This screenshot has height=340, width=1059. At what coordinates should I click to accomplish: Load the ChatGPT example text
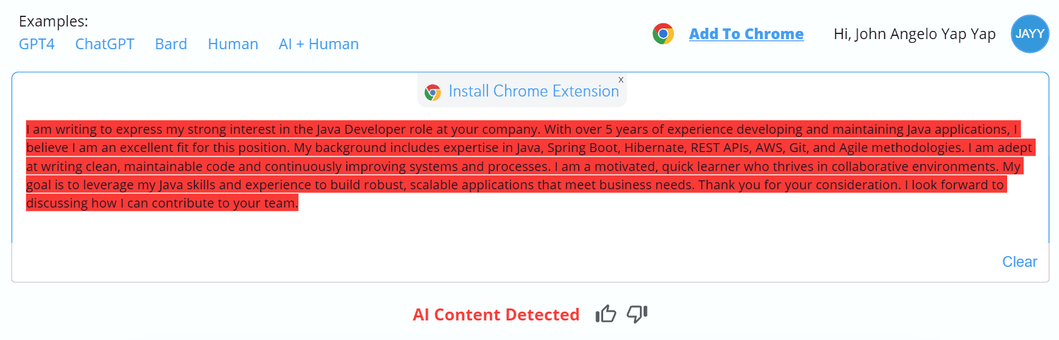[105, 44]
